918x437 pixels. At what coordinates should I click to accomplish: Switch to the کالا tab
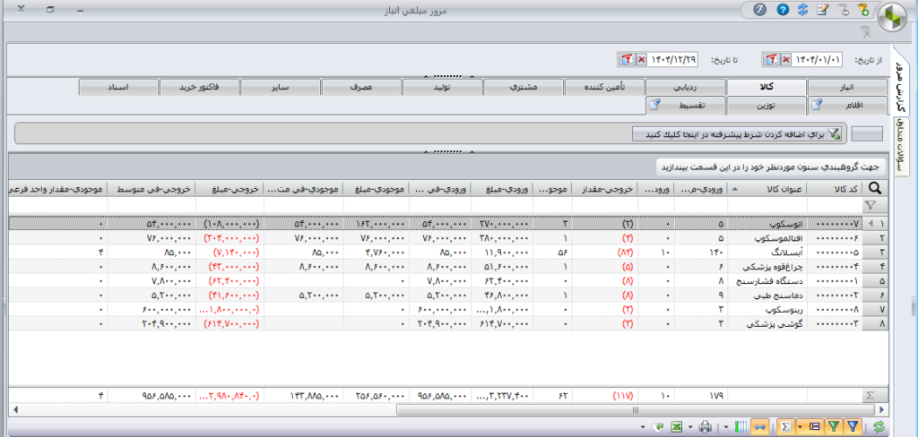click(x=766, y=87)
